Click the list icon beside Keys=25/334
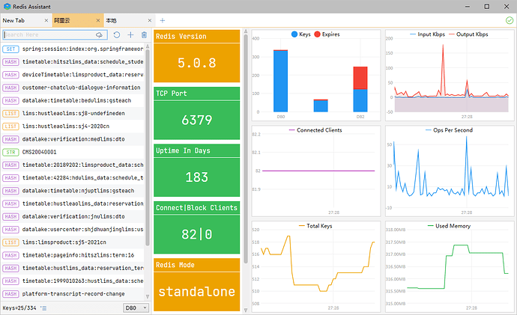 (x=43, y=308)
